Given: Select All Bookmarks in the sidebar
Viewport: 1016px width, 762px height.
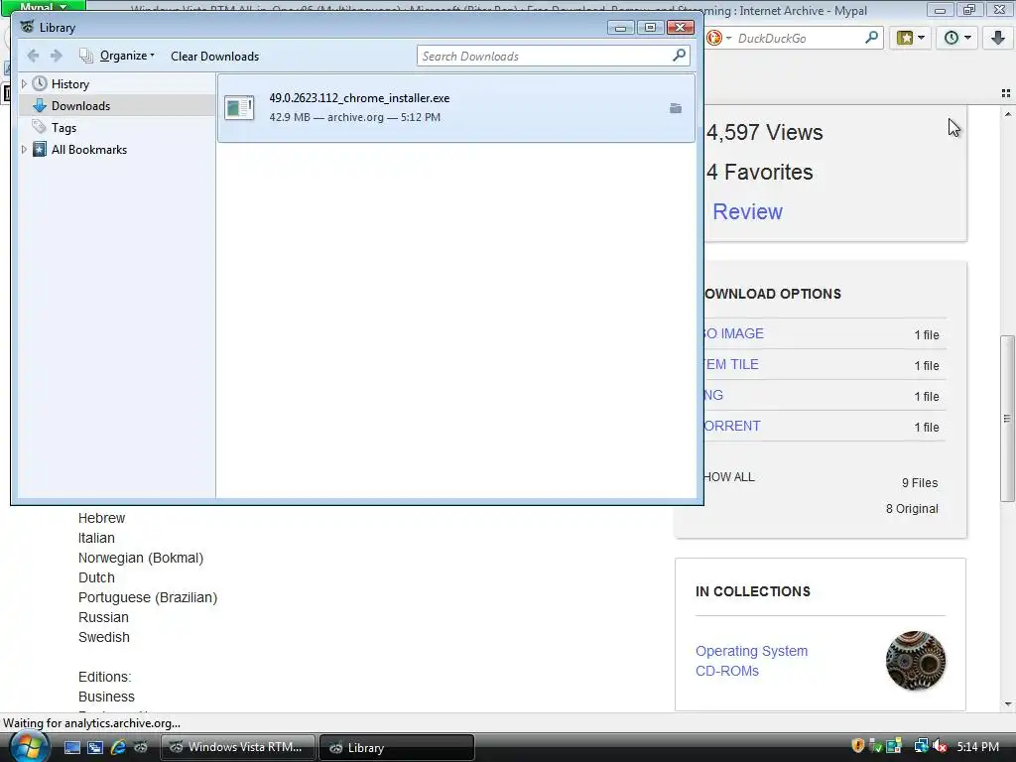Looking at the screenshot, I should pyautogui.click(x=88, y=150).
